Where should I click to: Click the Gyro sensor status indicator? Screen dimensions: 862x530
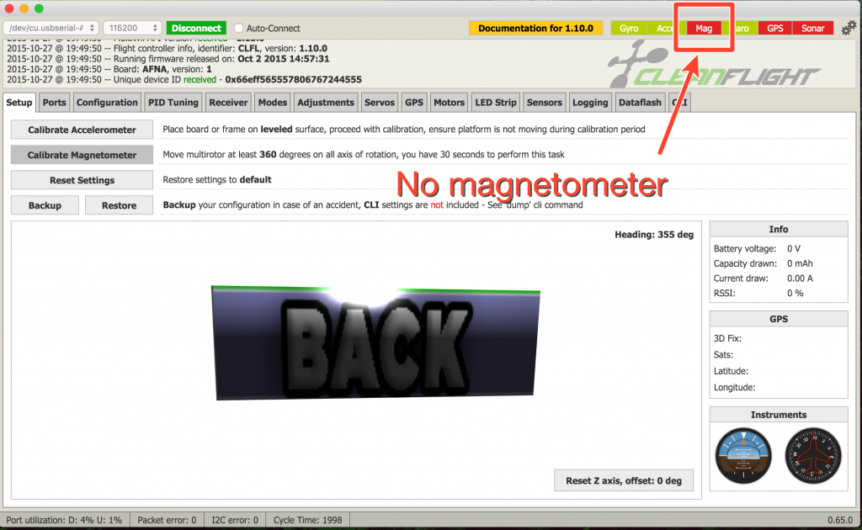(x=629, y=28)
